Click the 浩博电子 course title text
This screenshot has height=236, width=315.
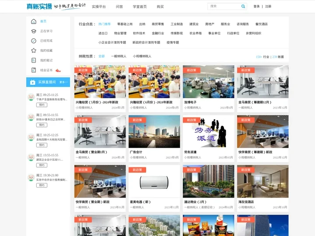(x=190, y=102)
